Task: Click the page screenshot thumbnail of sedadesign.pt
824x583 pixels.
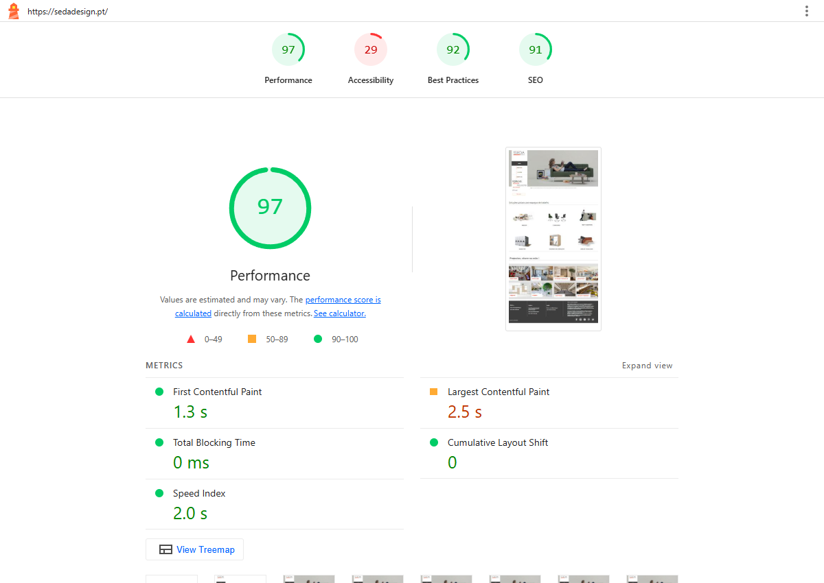Action: click(x=553, y=239)
